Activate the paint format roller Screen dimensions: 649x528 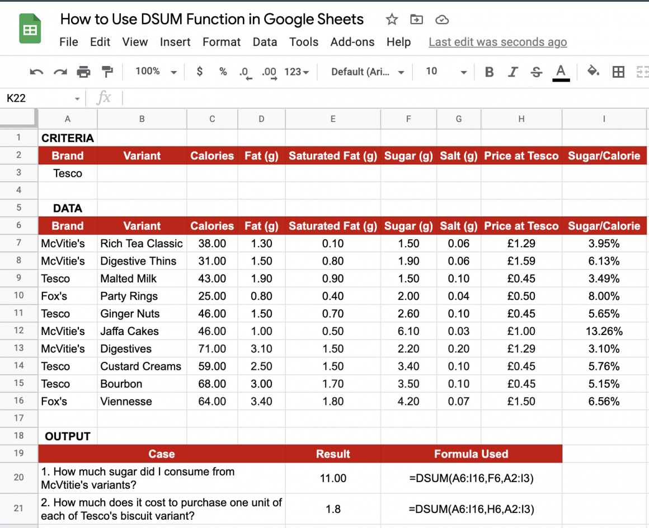[x=107, y=72]
